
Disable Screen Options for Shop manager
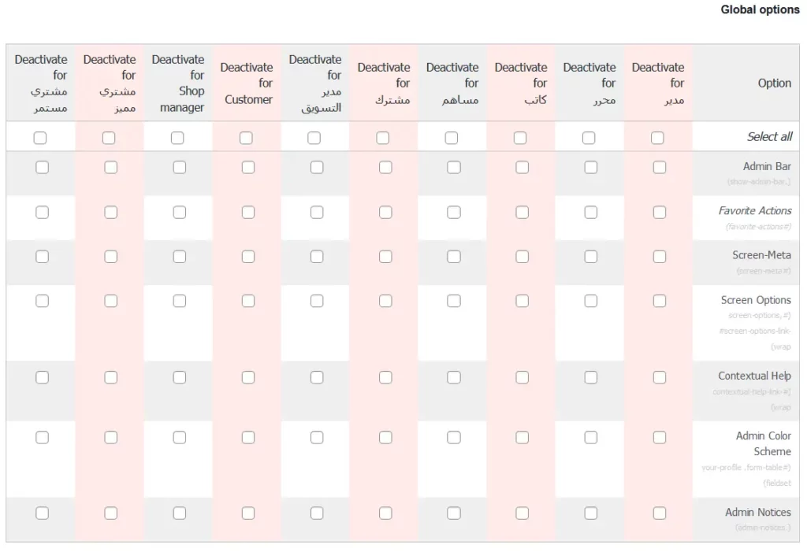tap(180, 301)
